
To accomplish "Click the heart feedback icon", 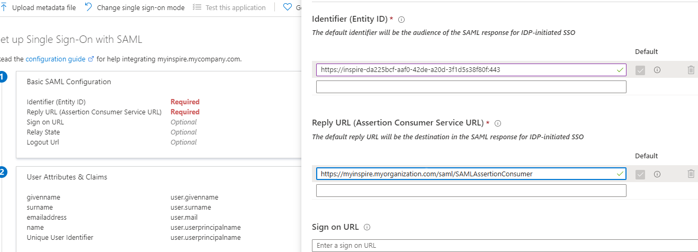I will point(288,7).
